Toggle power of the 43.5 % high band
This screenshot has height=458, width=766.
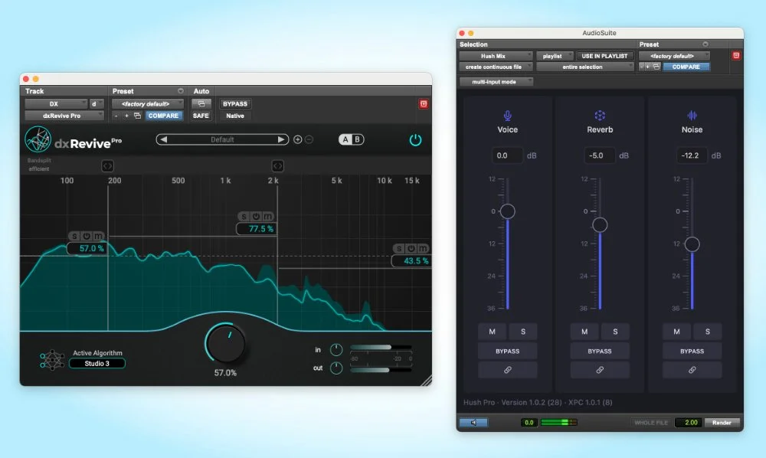coord(411,249)
